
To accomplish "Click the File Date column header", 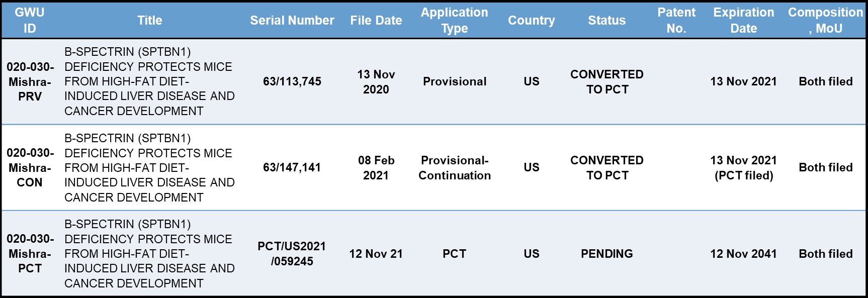I will (376, 20).
